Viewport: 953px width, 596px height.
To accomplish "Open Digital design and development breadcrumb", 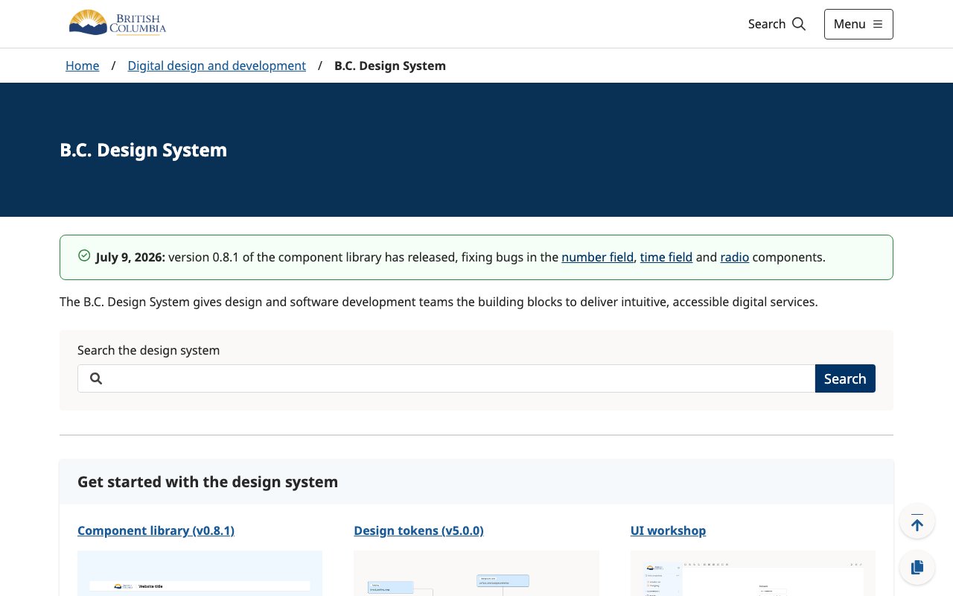I will tap(217, 66).
